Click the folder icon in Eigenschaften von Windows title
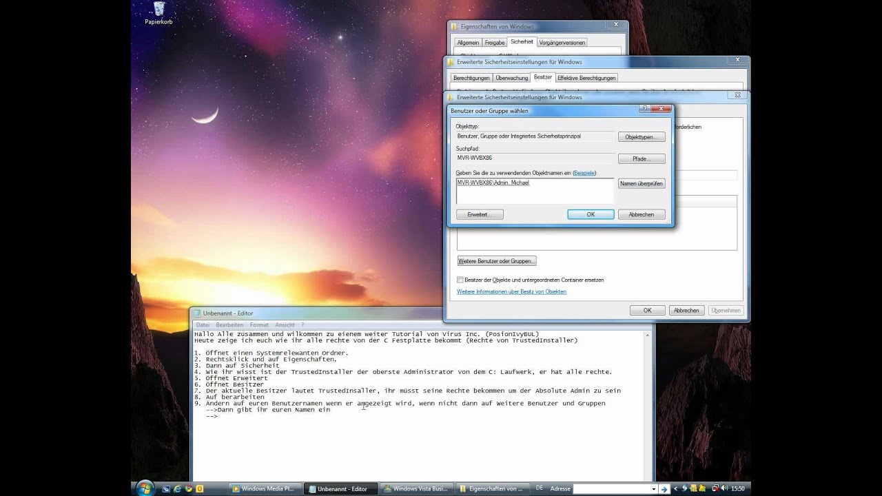Image resolution: width=882 pixels, height=496 pixels. coord(454,26)
